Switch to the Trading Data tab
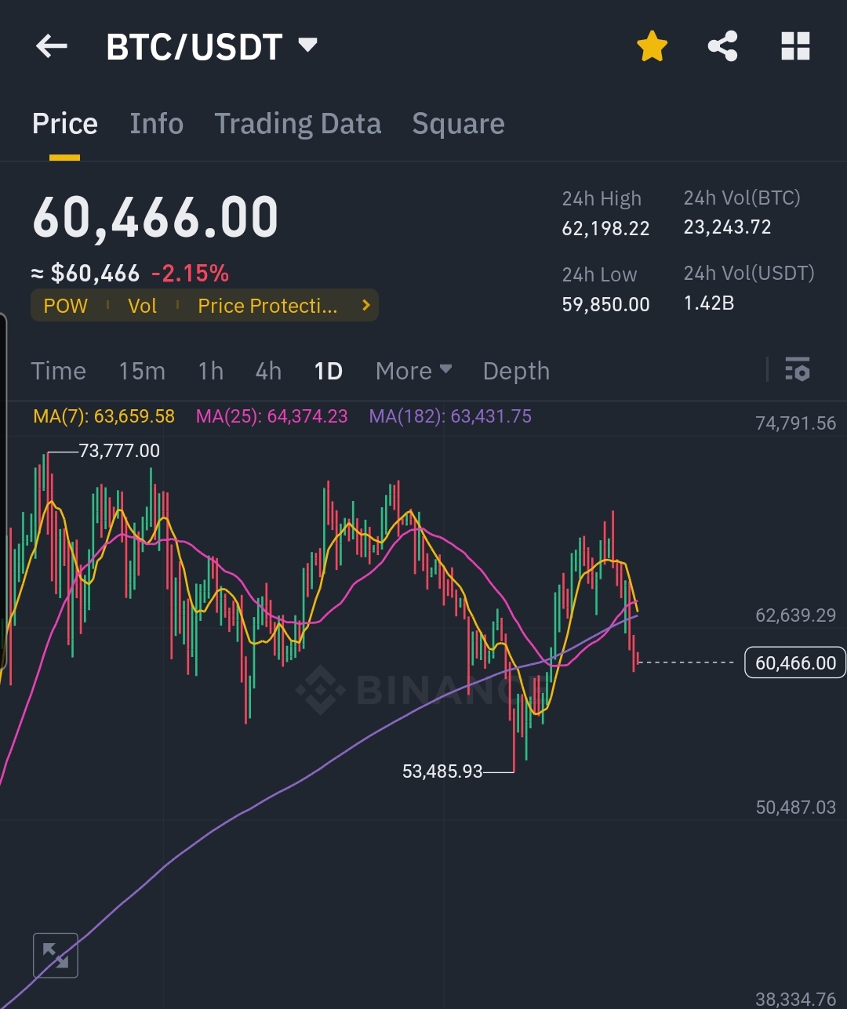The height and width of the screenshot is (1009, 847). (298, 124)
